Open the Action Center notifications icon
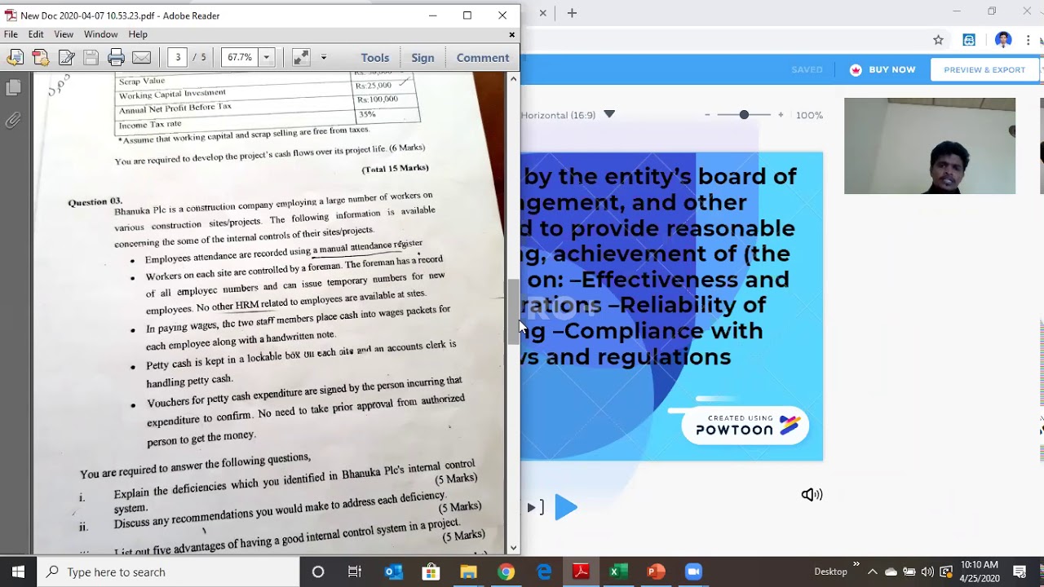1044x587 pixels. pyautogui.click(x=1020, y=572)
